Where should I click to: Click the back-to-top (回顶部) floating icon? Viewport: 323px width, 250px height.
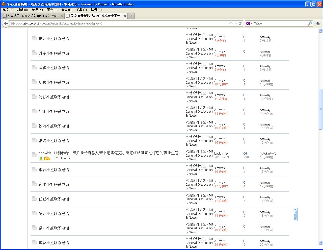pyautogui.click(x=295, y=214)
